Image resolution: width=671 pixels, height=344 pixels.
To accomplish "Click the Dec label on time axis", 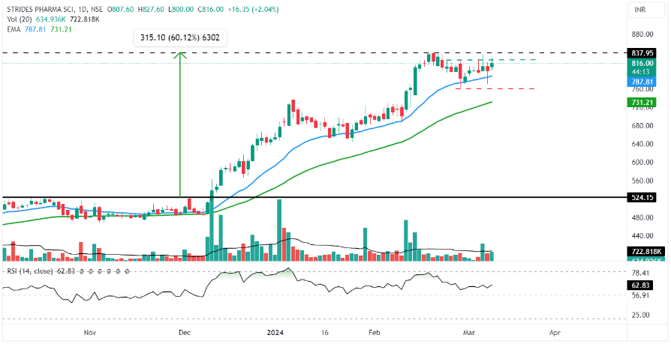I will [x=185, y=331].
